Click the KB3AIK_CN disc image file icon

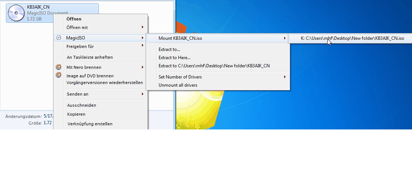pos(16,13)
